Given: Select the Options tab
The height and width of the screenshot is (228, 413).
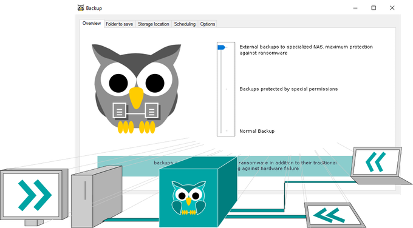Looking at the screenshot, I should coord(208,24).
